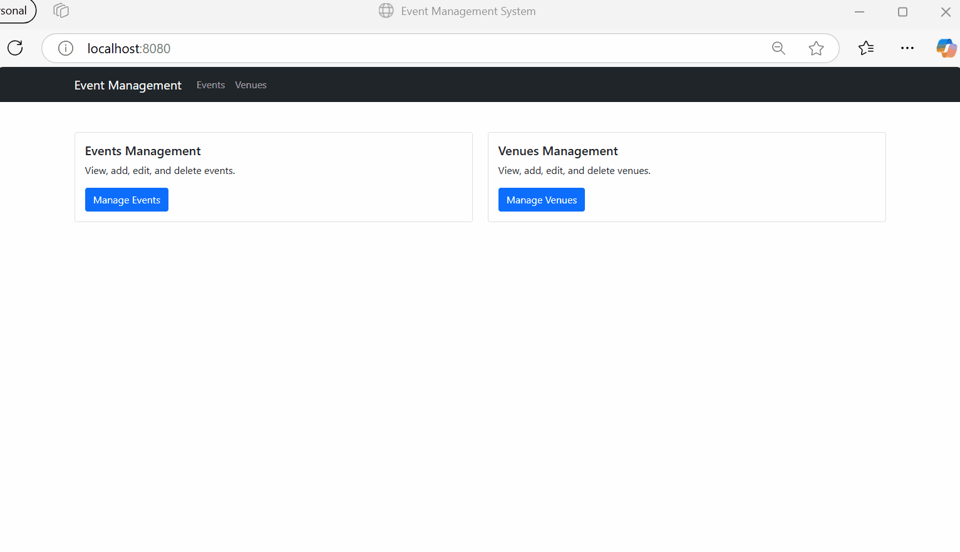Open browser settings via the ellipsis icon
Viewport: 960px width, 552px height.
click(x=907, y=48)
